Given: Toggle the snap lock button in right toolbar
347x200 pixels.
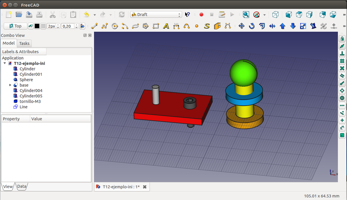Looking at the screenshot, I should 342,39.
